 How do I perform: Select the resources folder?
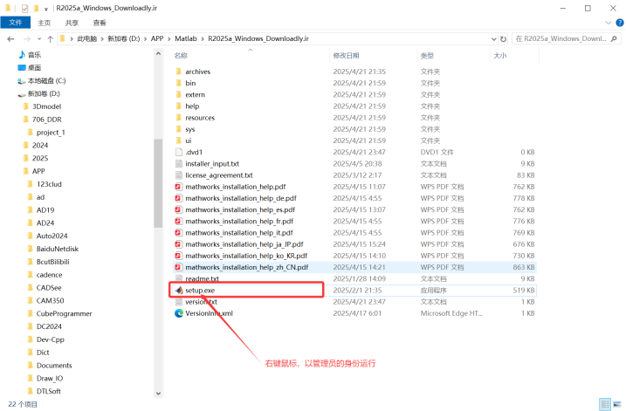[200, 118]
